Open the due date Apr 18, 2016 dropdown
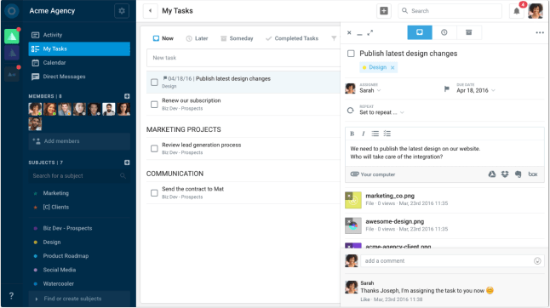 pyautogui.click(x=476, y=90)
